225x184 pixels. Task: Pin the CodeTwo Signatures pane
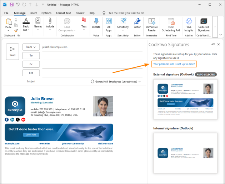(213, 44)
